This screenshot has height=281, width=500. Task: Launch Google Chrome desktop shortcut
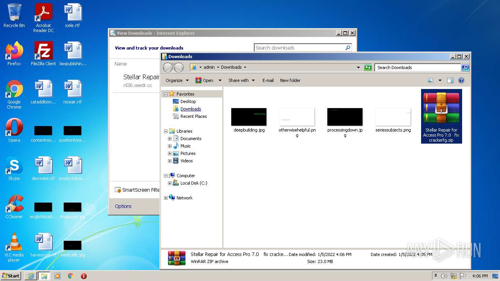(14, 94)
